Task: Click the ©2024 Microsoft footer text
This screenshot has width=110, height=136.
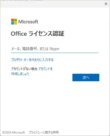Action: click(x=13, y=132)
